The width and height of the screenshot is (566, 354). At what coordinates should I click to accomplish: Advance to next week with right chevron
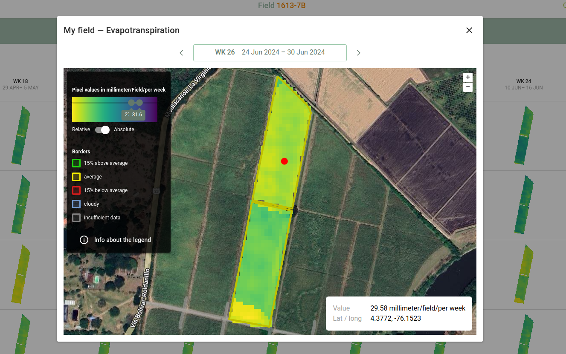pyautogui.click(x=358, y=52)
